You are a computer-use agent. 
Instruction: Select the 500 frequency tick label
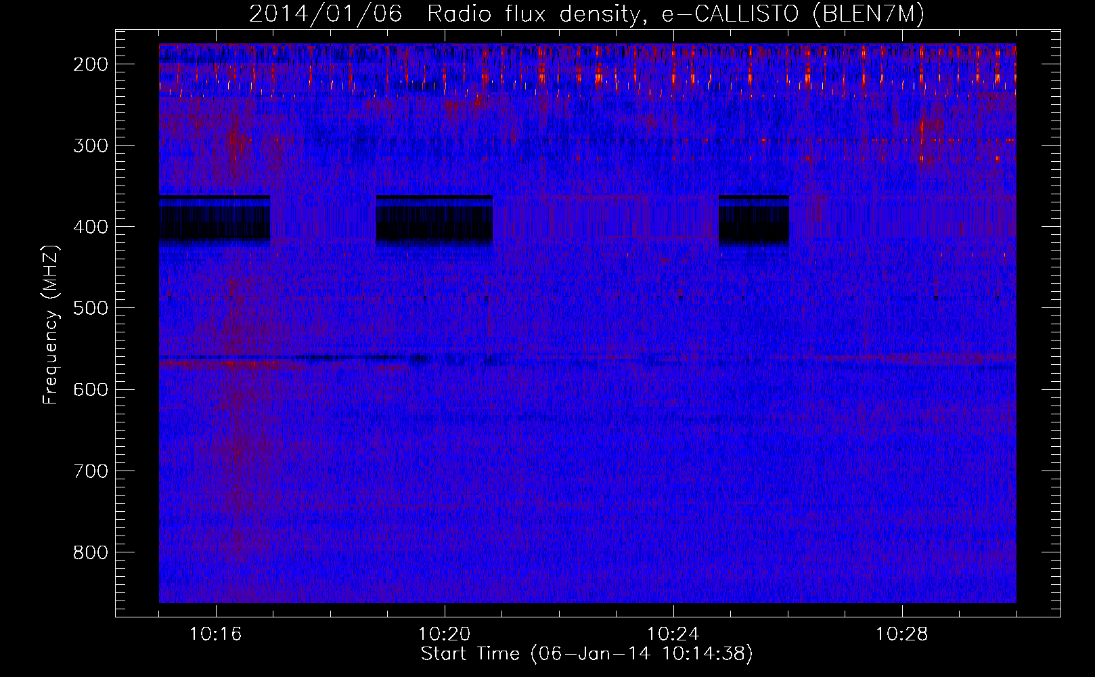[x=91, y=308]
